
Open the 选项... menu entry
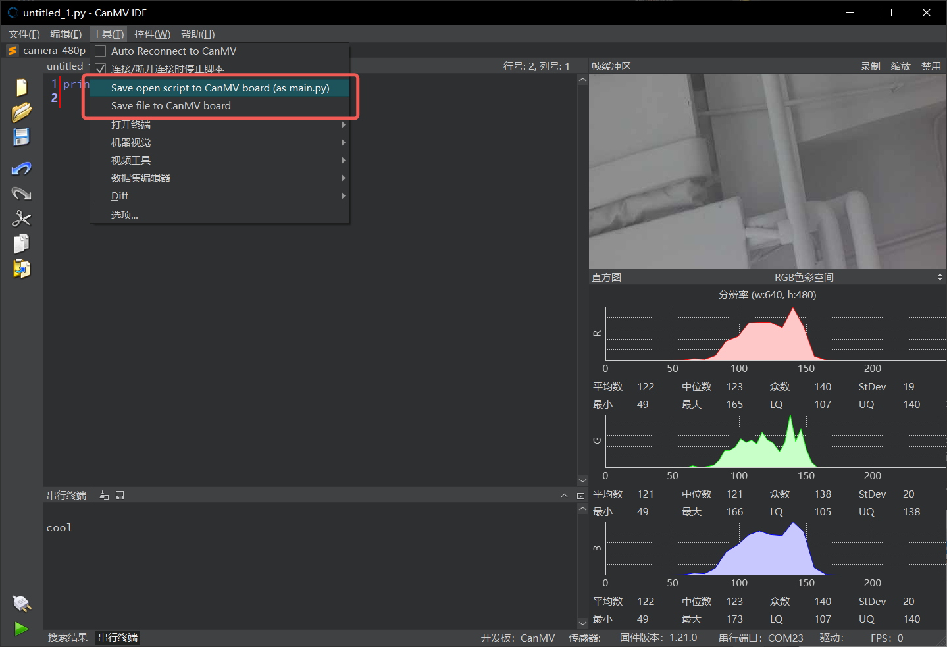(124, 215)
